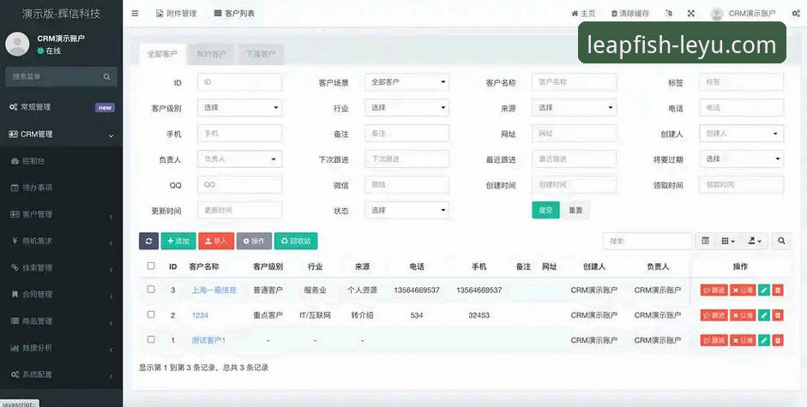
Task: Select all rows via header checkbox
Action: tap(151, 266)
